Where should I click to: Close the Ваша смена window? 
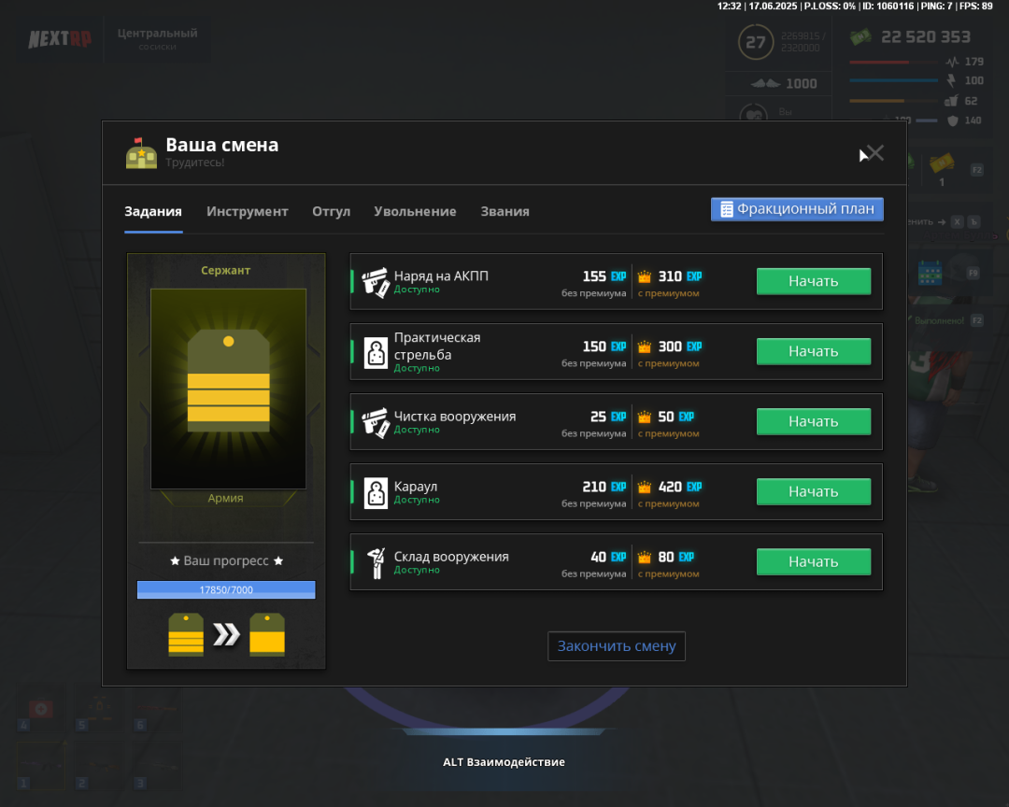[x=874, y=153]
